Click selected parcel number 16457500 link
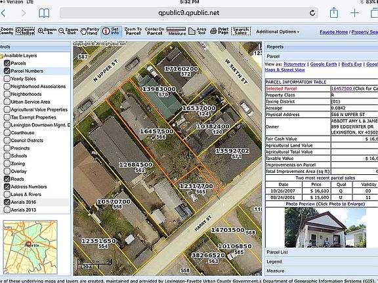The image size is (378, 283). (x=341, y=88)
